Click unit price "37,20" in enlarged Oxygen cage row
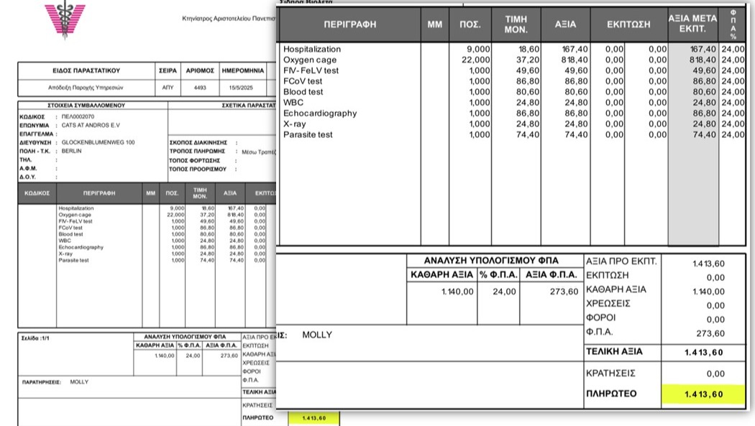The height and width of the screenshot is (426, 755). point(528,60)
